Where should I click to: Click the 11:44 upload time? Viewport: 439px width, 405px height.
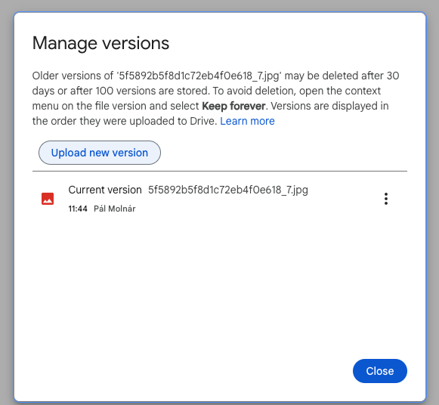click(78, 209)
